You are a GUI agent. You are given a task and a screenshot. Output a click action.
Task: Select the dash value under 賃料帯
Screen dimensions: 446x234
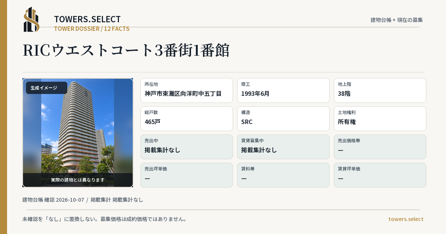[244, 179]
